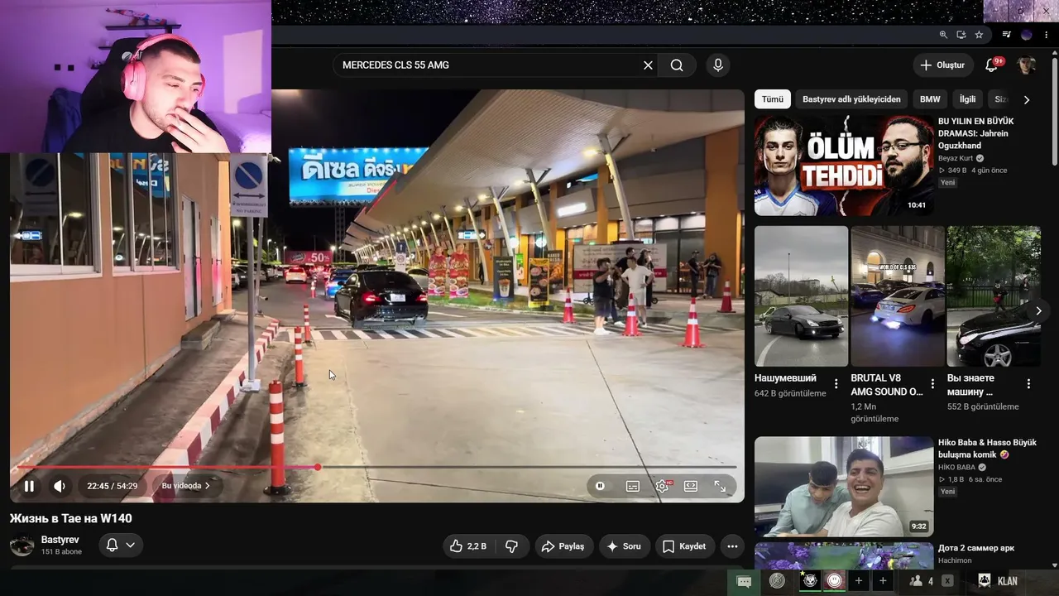Open the party members icon showing 4

[922, 581]
